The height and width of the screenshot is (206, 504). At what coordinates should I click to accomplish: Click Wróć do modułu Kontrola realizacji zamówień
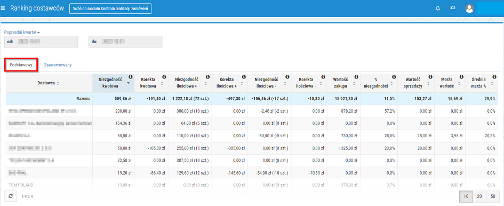pos(110,9)
